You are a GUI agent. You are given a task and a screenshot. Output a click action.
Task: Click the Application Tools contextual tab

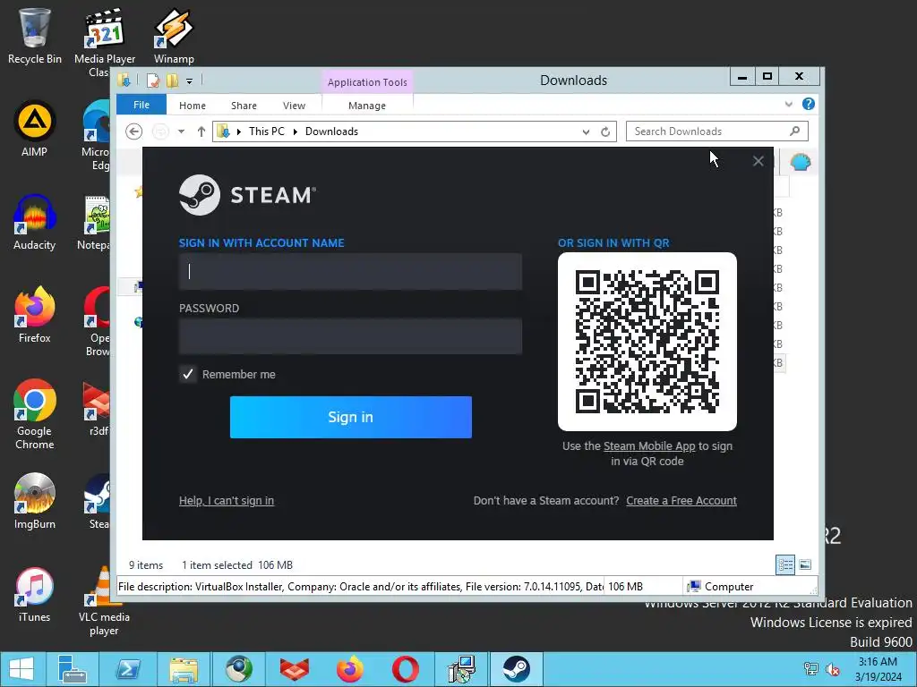coord(367,81)
